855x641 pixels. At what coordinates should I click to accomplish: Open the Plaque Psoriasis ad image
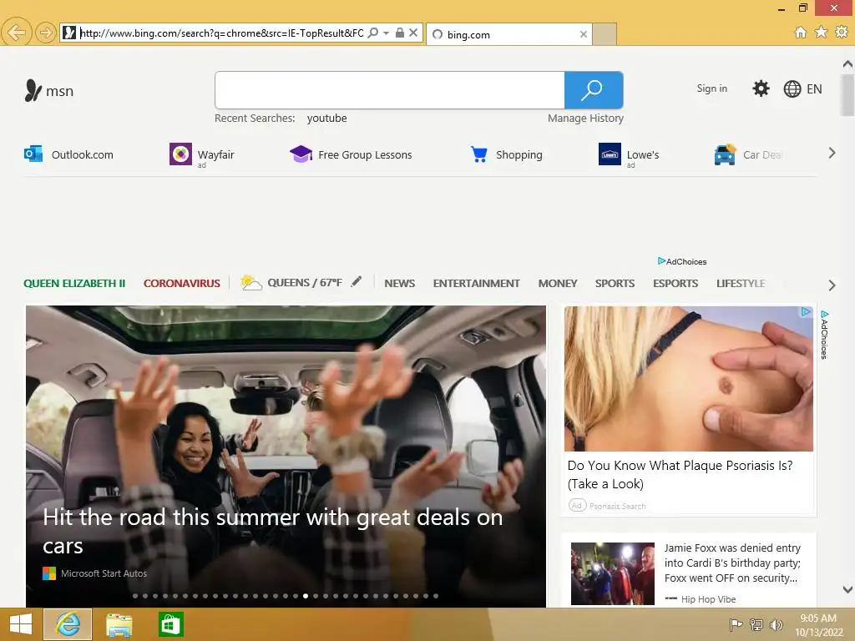click(689, 379)
